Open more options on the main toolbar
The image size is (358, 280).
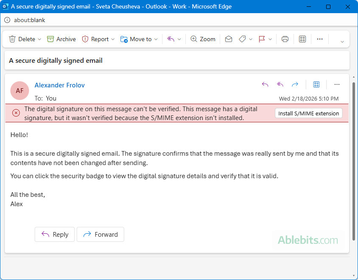coord(320,39)
